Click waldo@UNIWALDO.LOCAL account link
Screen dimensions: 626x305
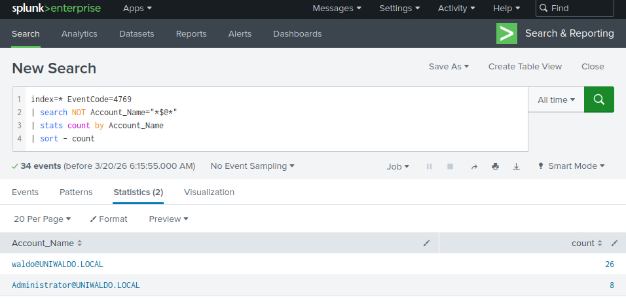pyautogui.click(x=58, y=264)
